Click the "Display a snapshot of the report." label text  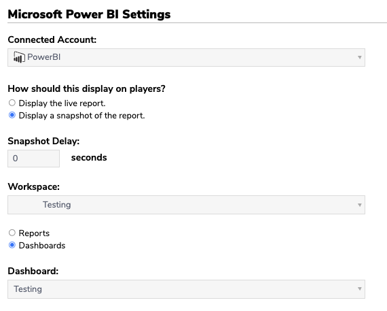click(x=81, y=116)
